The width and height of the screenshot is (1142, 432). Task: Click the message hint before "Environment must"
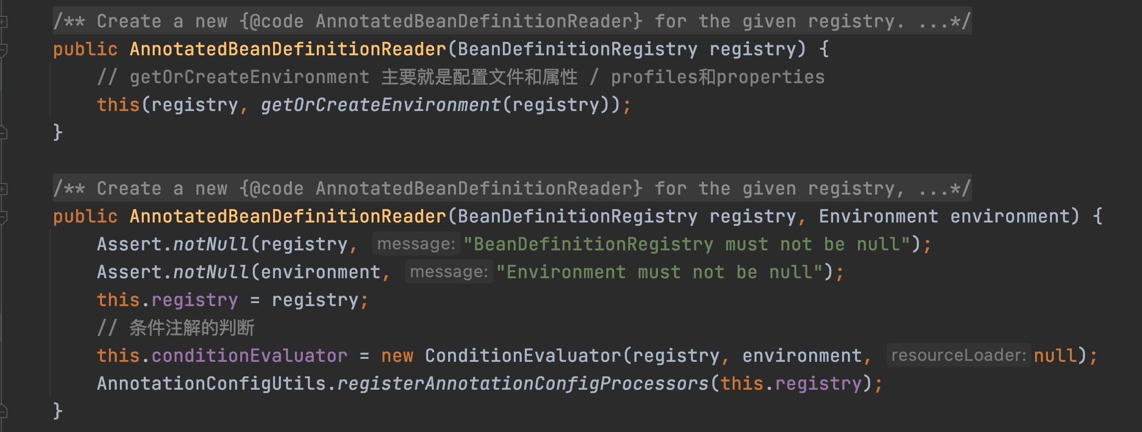click(449, 272)
